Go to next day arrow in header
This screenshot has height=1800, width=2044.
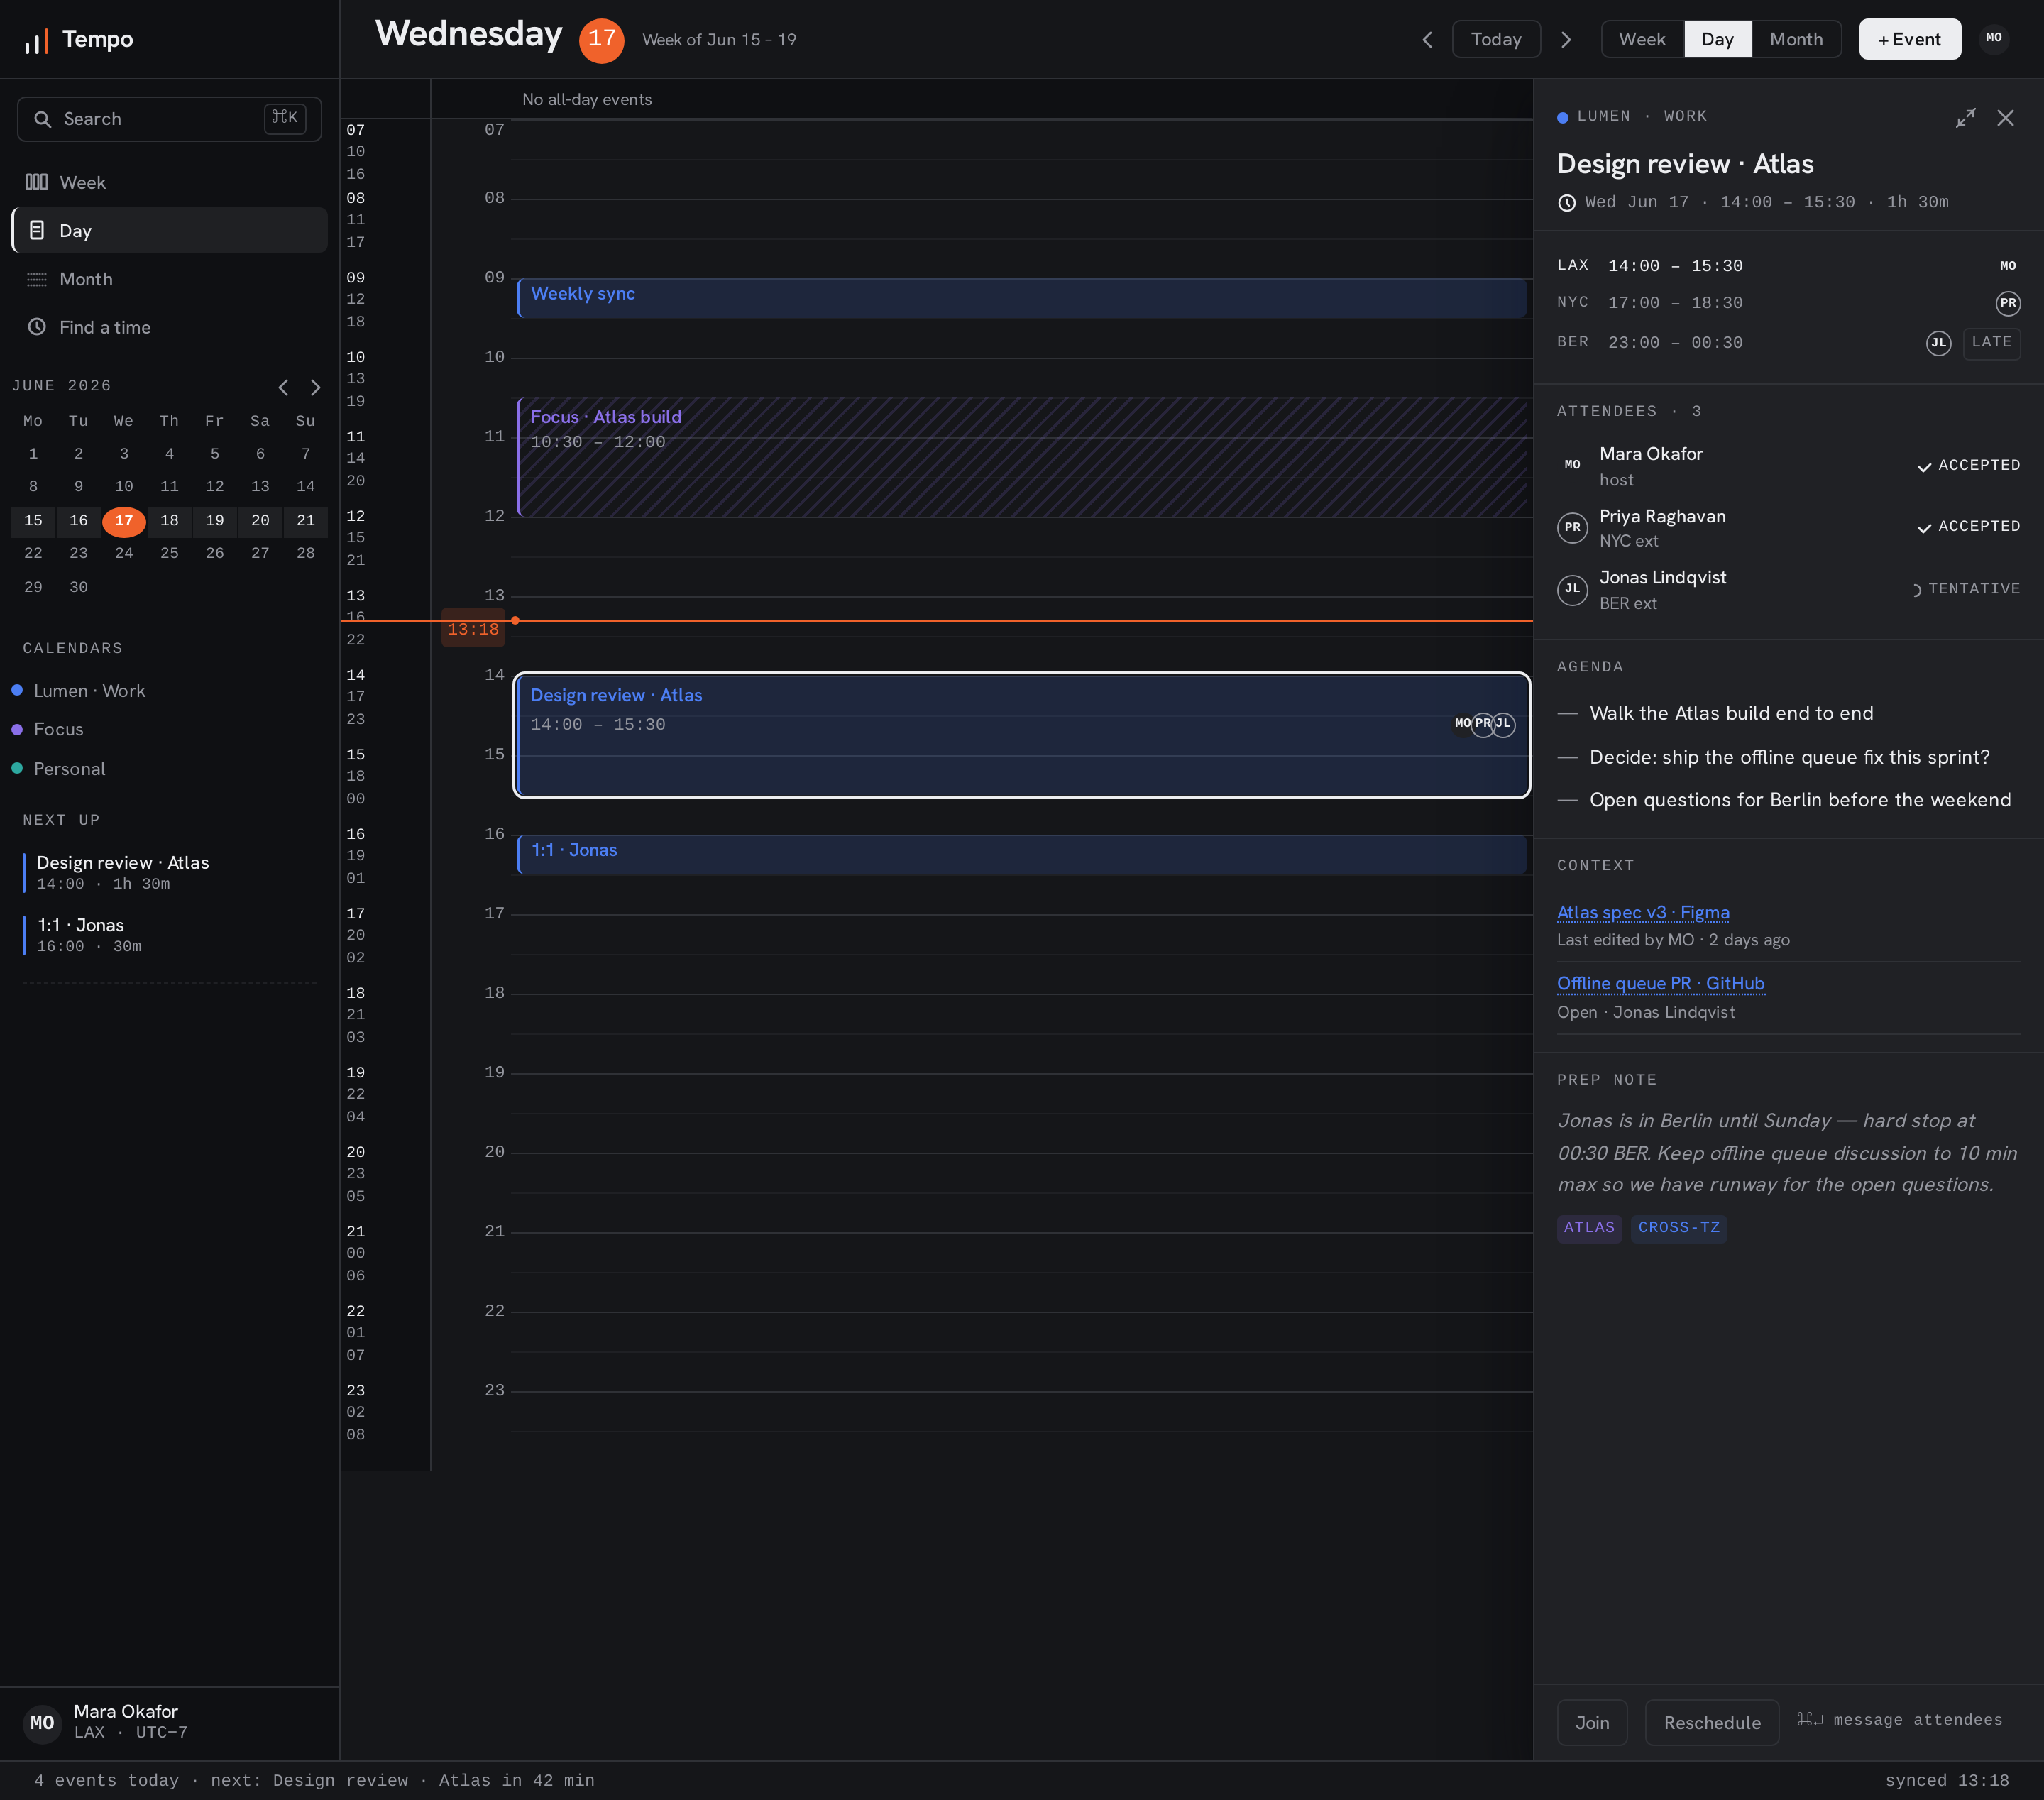(x=1566, y=39)
